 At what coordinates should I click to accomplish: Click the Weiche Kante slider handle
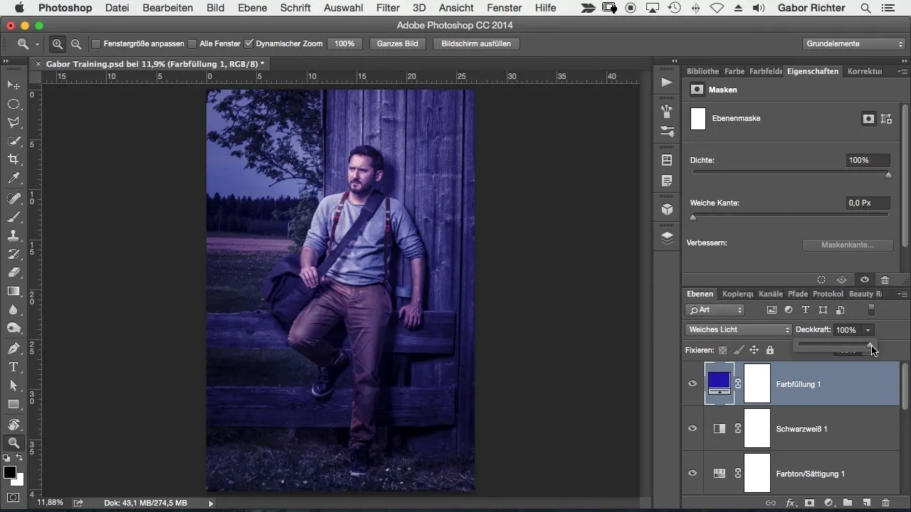pyautogui.click(x=693, y=217)
